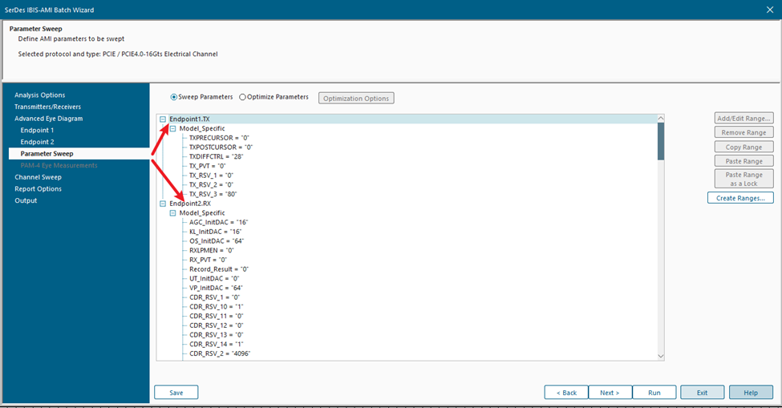Open Channel Sweep in the sidebar
The height and width of the screenshot is (408, 782).
tap(38, 177)
